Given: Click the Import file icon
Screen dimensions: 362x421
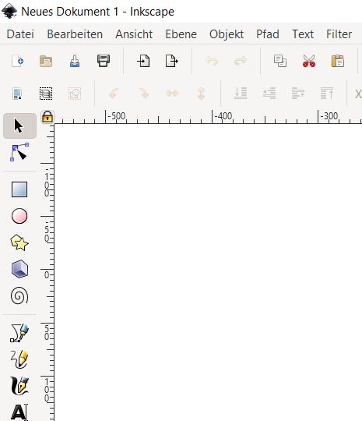Looking at the screenshot, I should (x=143, y=61).
